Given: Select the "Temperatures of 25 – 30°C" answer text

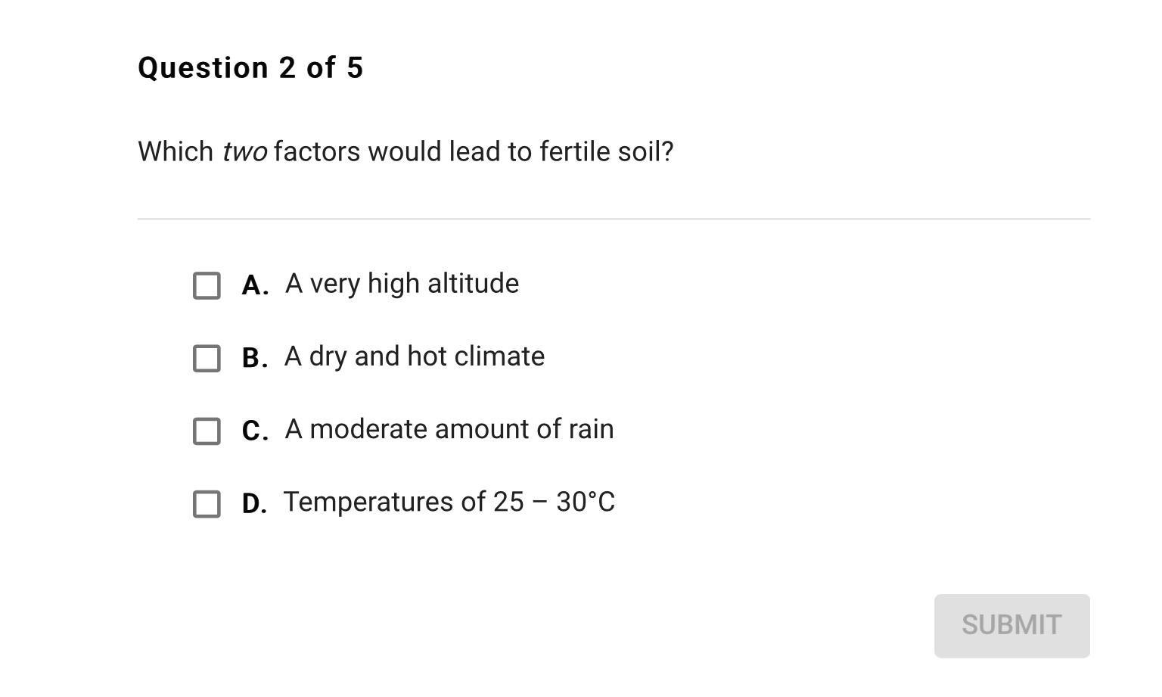Looking at the screenshot, I should point(449,502).
